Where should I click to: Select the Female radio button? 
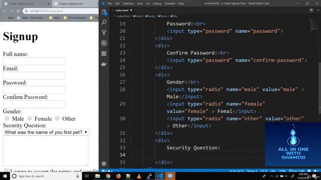(30, 118)
